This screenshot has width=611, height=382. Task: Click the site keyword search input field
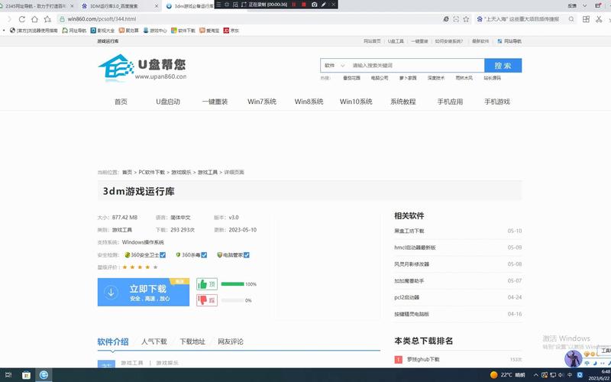pyautogui.click(x=417, y=66)
